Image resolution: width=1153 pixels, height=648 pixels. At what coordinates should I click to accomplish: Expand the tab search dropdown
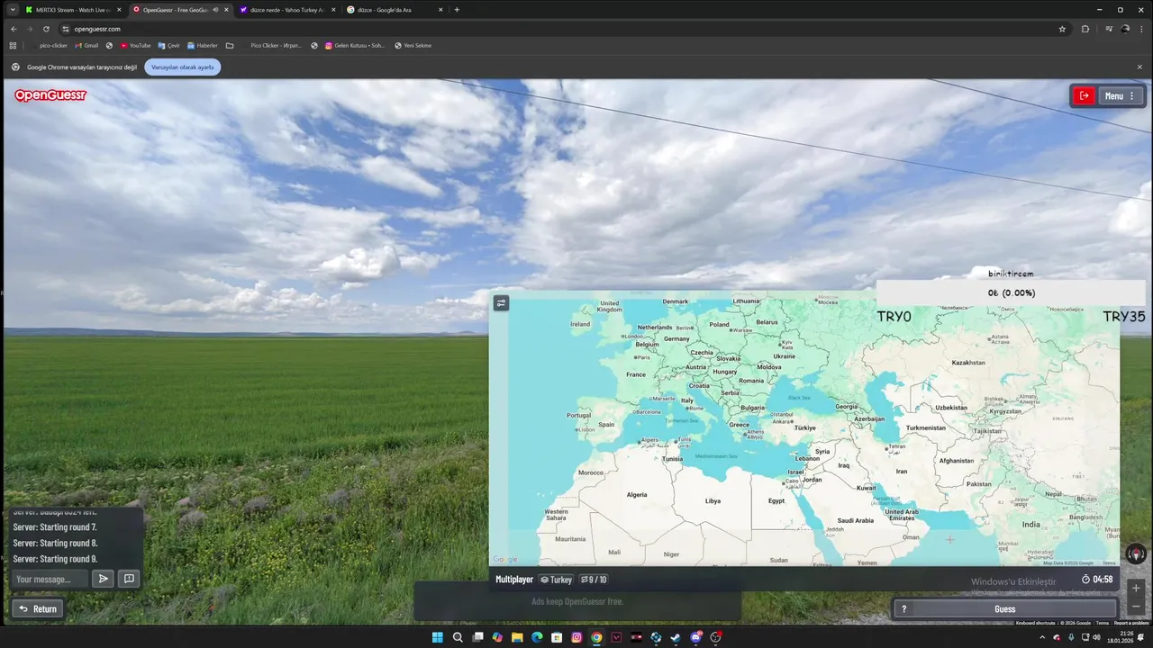(x=13, y=10)
